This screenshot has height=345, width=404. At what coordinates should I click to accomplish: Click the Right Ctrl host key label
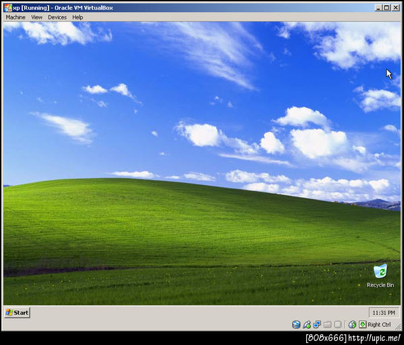(379, 325)
